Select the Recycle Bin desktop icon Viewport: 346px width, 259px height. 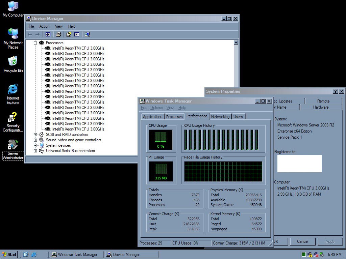point(13,64)
